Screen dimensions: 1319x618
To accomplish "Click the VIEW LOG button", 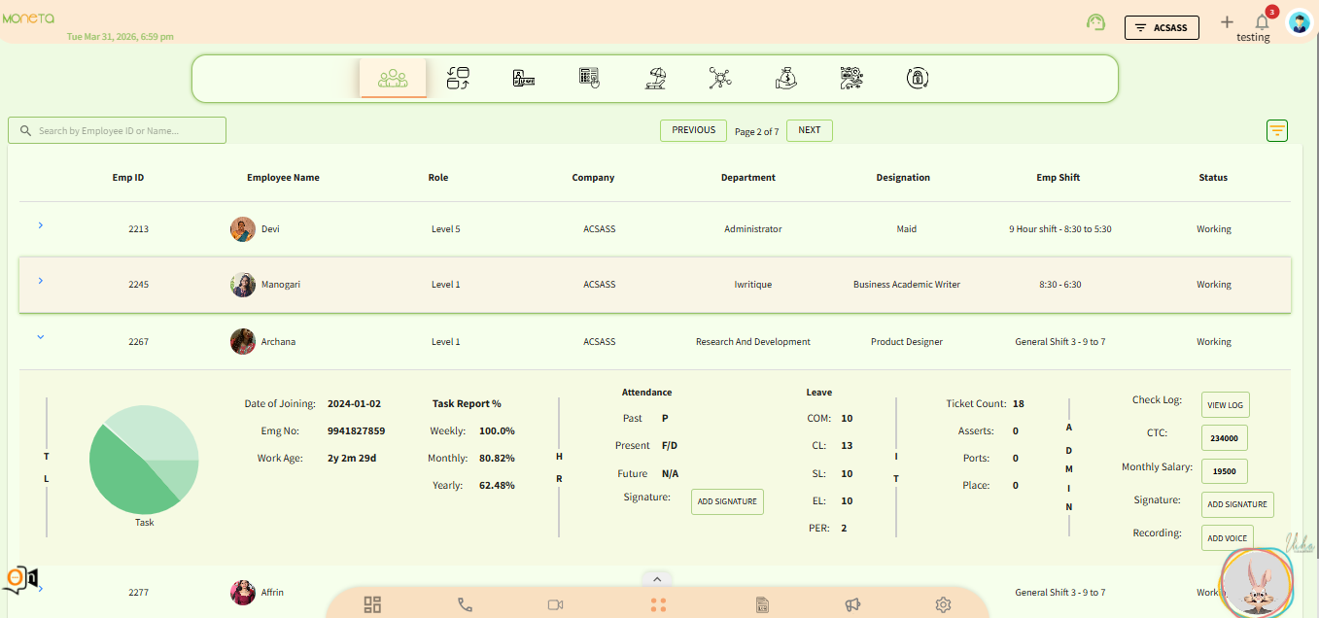I will 1225,405.
